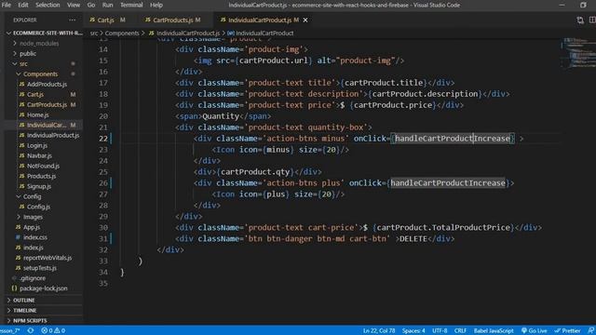Collapse the Components folder

[40, 74]
